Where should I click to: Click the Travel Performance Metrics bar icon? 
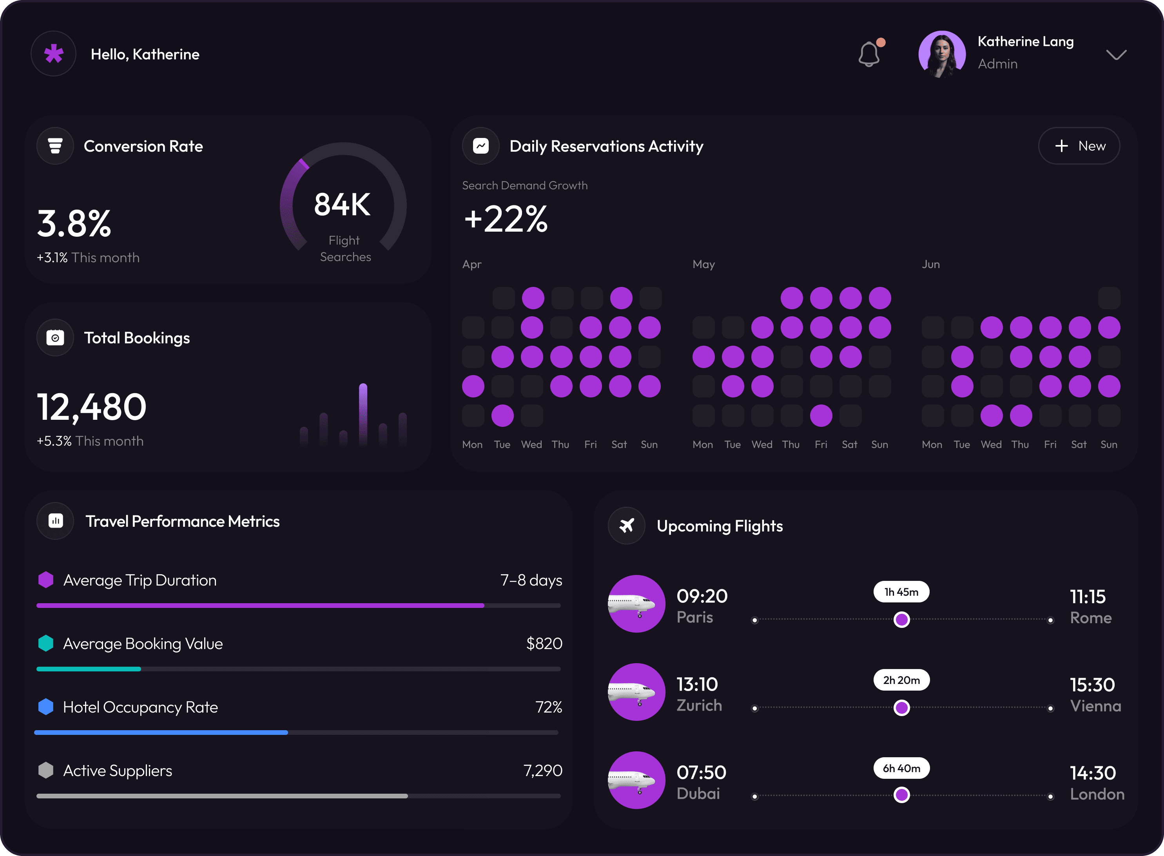[55, 521]
